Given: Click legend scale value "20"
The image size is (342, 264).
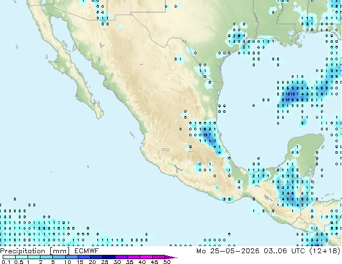Looking at the screenshot, I should pyautogui.click(x=92, y=262).
